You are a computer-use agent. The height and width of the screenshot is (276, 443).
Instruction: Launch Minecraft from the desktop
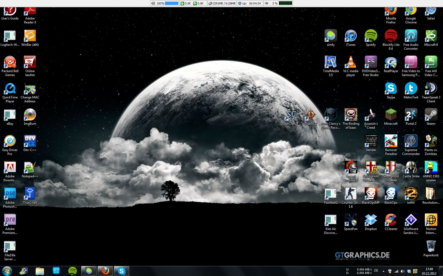coord(391,115)
